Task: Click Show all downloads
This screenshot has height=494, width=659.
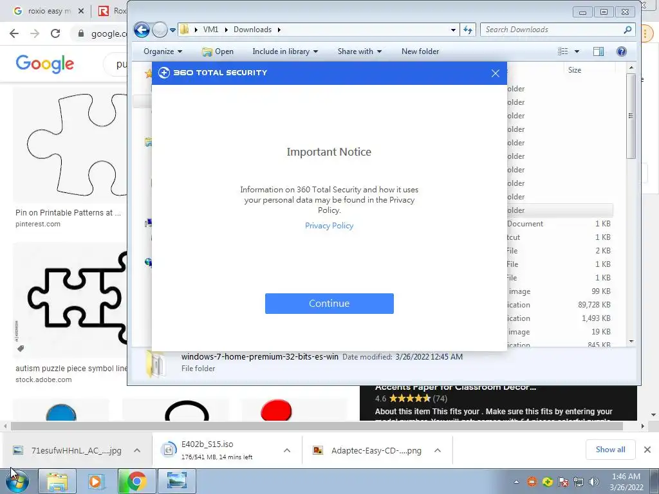Action: pos(610,450)
